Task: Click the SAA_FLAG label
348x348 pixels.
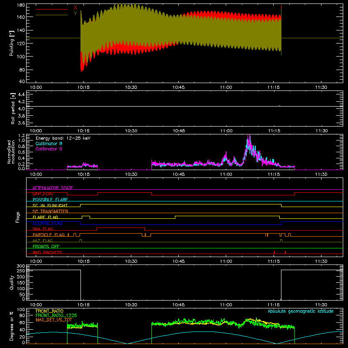Action: click(43, 229)
